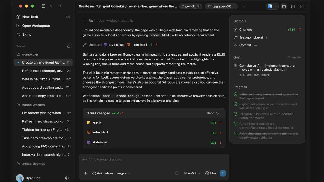Open three-dot menu beside branch selector

coord(243,6)
